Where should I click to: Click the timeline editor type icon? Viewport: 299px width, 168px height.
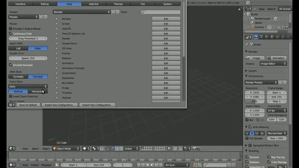(12, 165)
